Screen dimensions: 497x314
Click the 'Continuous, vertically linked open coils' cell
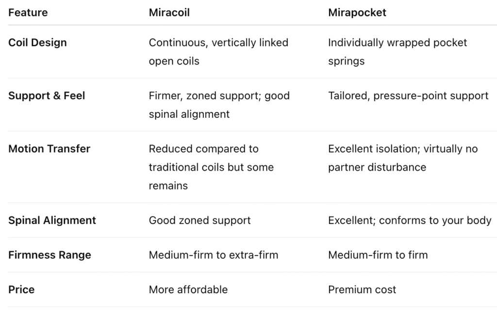(218, 52)
